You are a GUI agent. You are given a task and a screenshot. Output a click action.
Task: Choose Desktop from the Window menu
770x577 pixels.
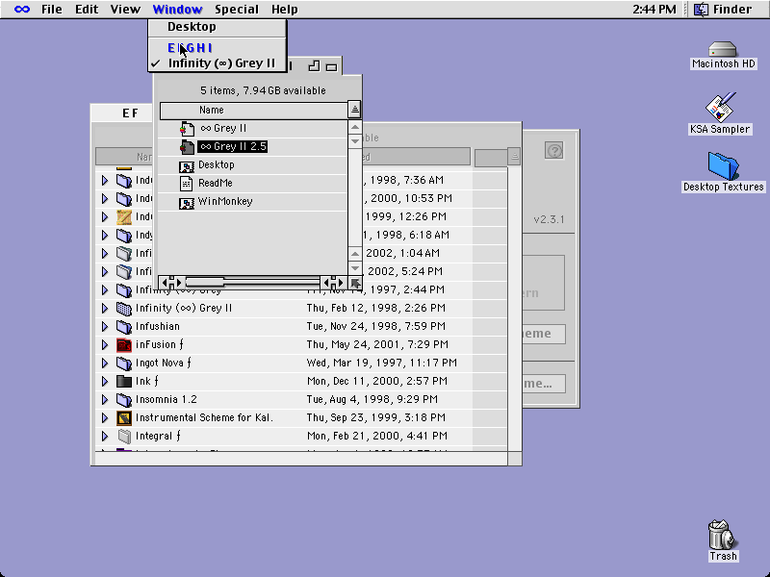coord(218,27)
